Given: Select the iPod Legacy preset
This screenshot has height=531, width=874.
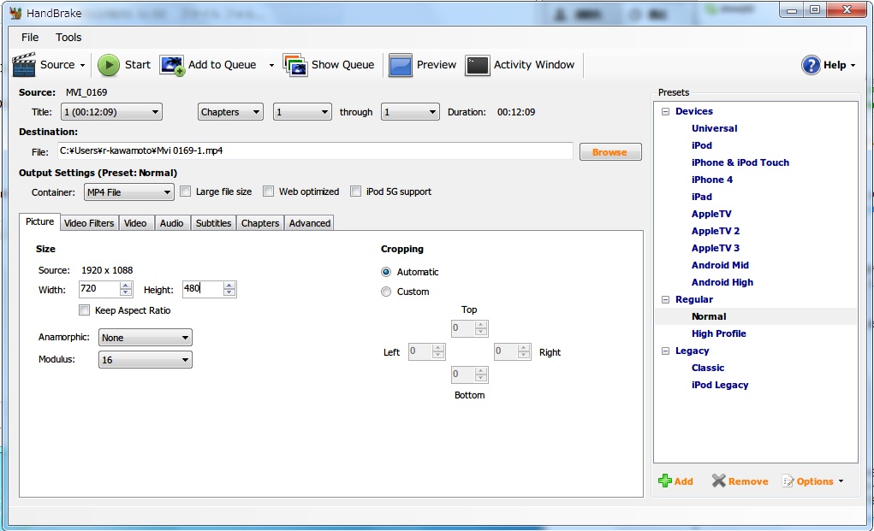Looking at the screenshot, I should coord(720,385).
